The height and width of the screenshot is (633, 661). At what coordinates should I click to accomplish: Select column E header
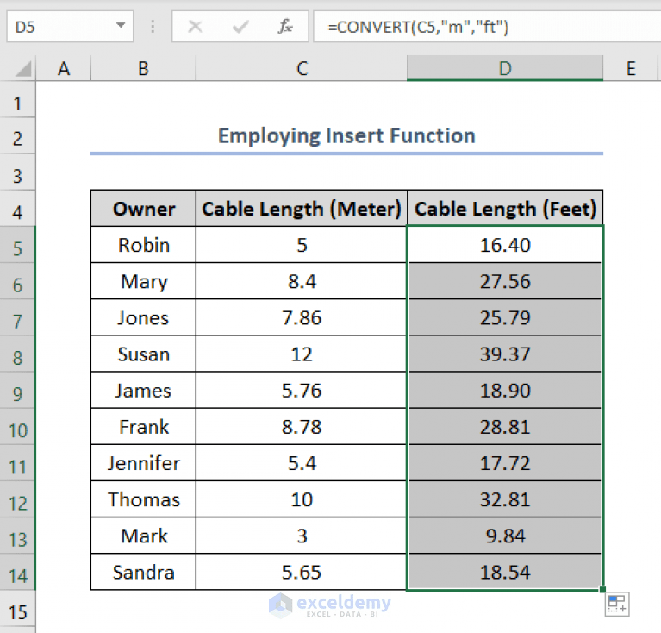(x=631, y=68)
